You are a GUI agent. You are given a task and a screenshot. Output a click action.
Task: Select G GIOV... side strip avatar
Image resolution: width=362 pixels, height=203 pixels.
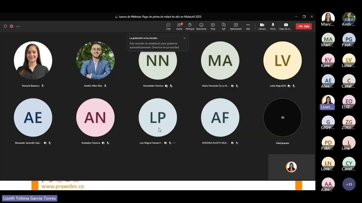coord(328,123)
